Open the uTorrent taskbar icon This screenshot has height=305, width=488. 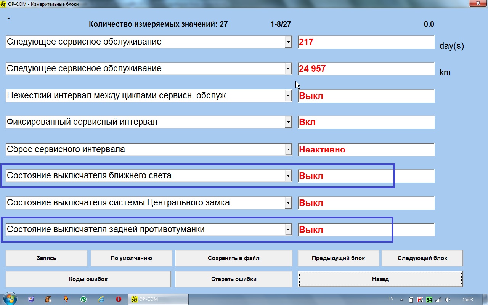pos(83,299)
